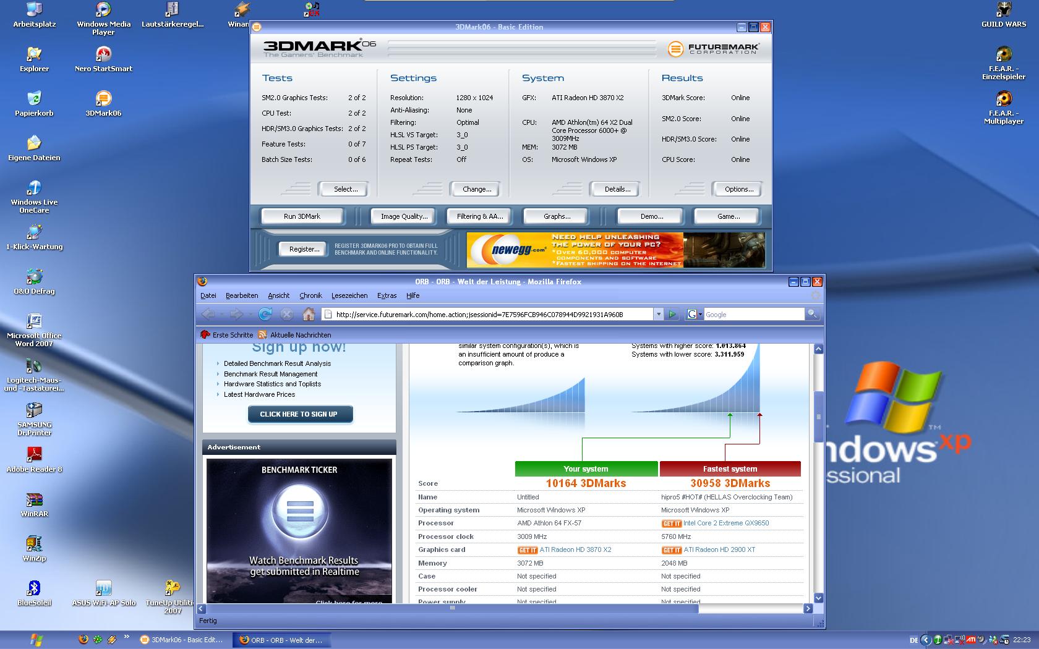This screenshot has width=1039, height=649.
Task: Click the Firefox home icon
Action: [x=309, y=314]
